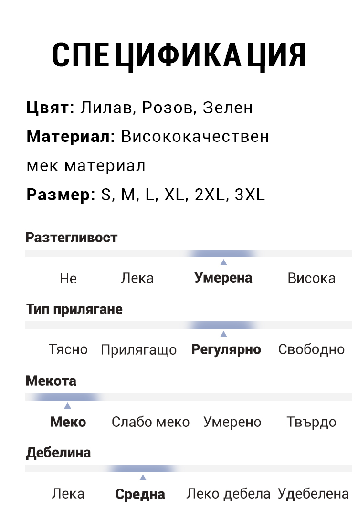
Task: Click the triangle marker under Тип прилягане
Action: [224, 334]
